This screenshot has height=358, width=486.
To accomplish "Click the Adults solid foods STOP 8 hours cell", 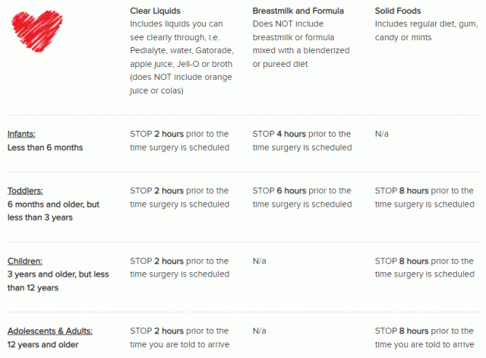I will pos(424,337).
